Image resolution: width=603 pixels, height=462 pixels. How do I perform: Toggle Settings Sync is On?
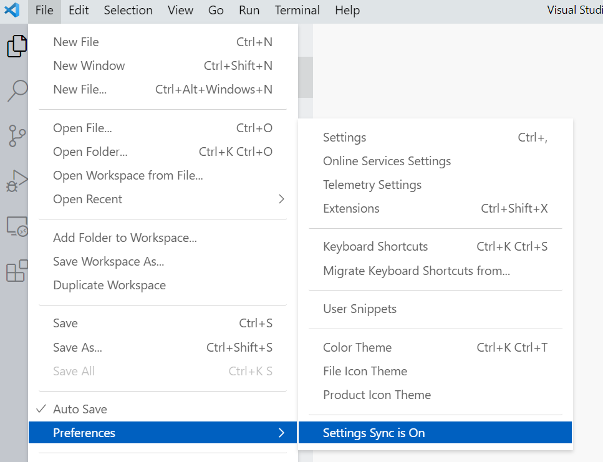(374, 433)
